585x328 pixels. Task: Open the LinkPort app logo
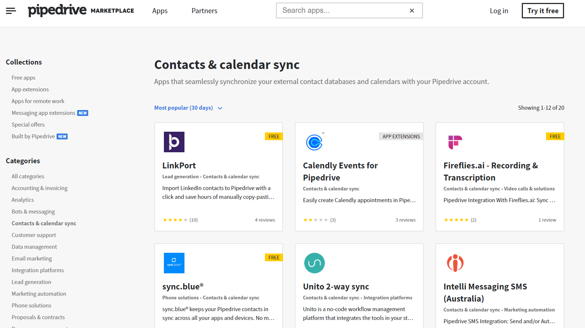pyautogui.click(x=174, y=142)
